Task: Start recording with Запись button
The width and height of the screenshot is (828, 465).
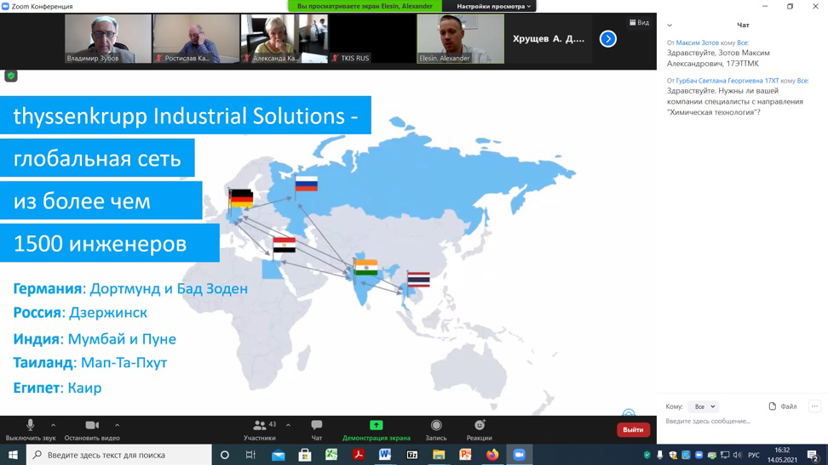Action: pyautogui.click(x=435, y=429)
